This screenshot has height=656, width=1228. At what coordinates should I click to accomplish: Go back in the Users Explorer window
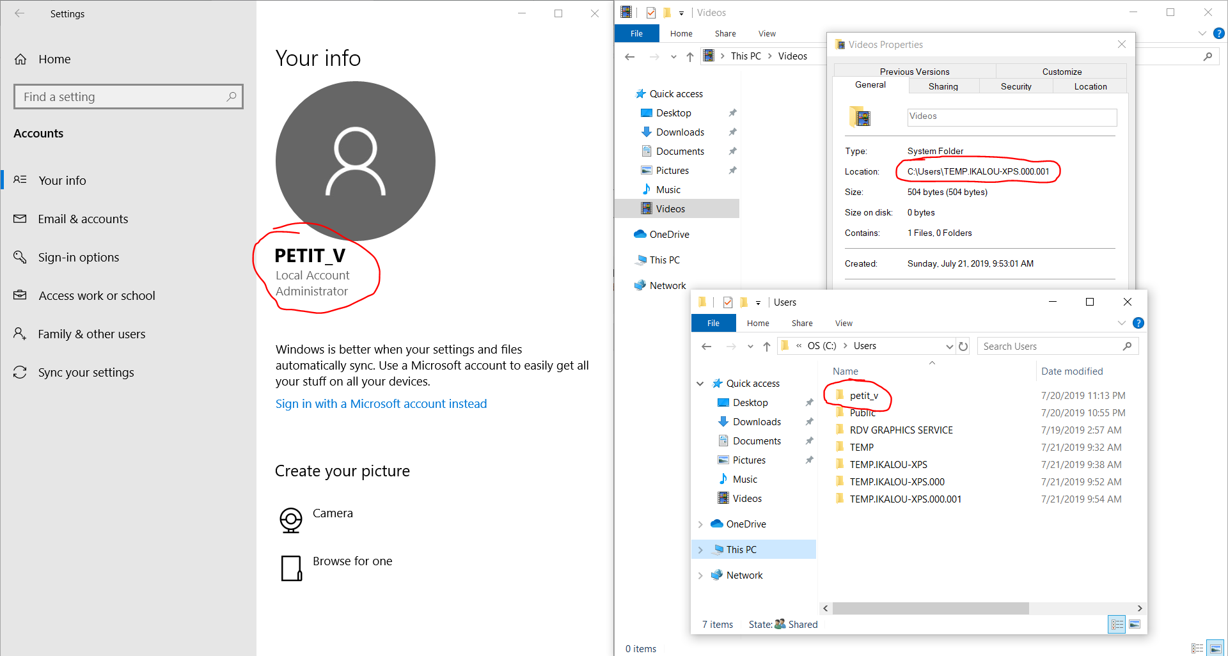pos(707,346)
